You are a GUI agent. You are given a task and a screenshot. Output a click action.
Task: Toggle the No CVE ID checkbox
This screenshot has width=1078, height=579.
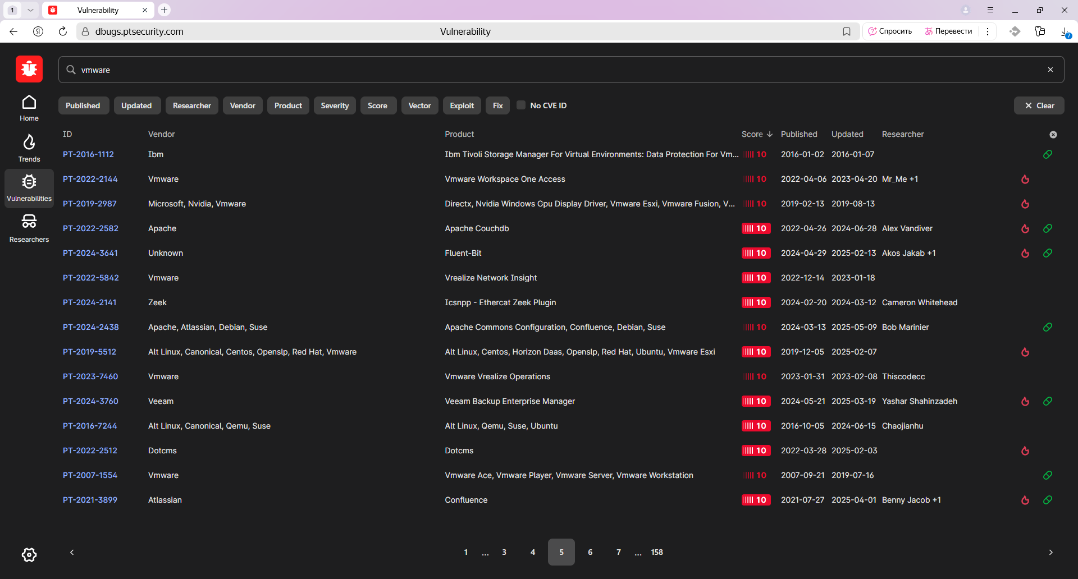tap(521, 105)
